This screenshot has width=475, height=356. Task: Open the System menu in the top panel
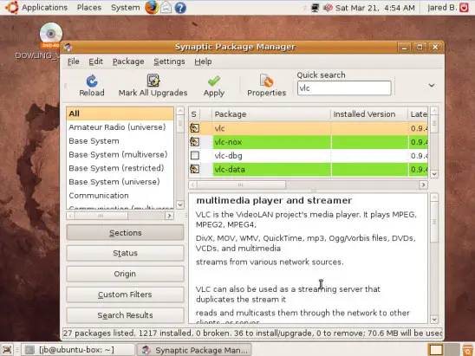[x=126, y=7]
